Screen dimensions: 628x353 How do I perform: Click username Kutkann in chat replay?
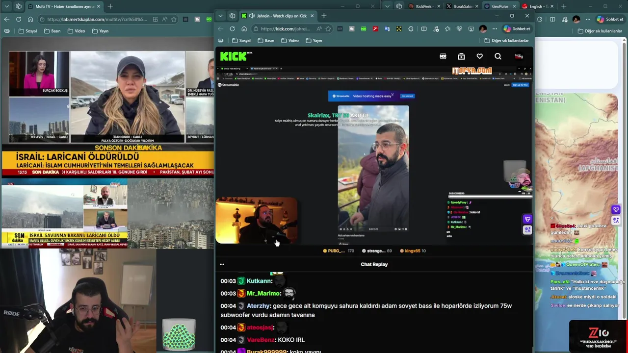pos(259,281)
